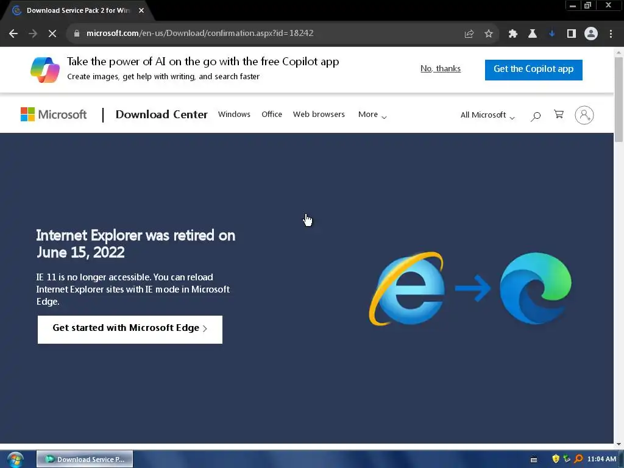Open the site search magnifier
The height and width of the screenshot is (468, 624).
pos(536,116)
